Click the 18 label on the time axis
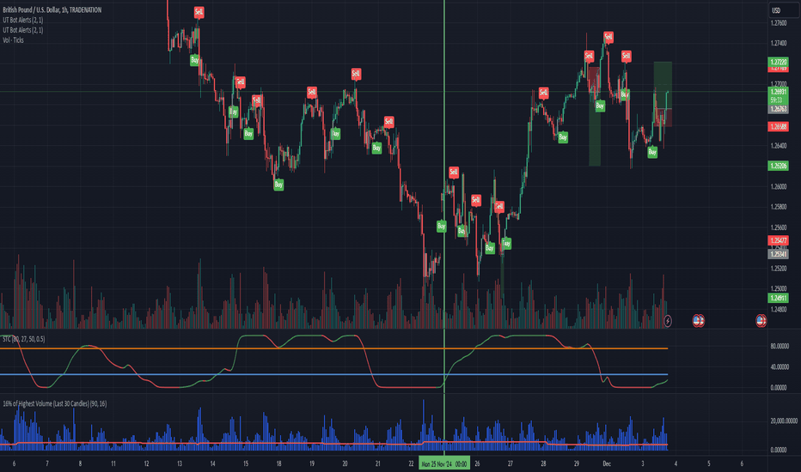 pyautogui.click(x=279, y=463)
